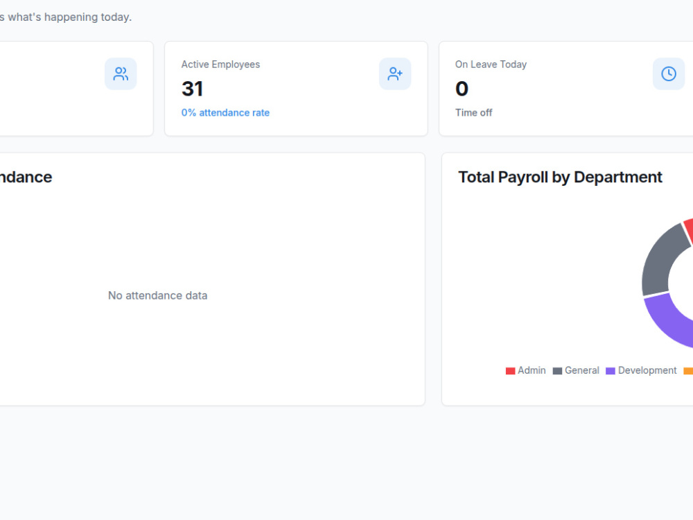Click the Time off text
693x520 pixels.
[x=474, y=113]
